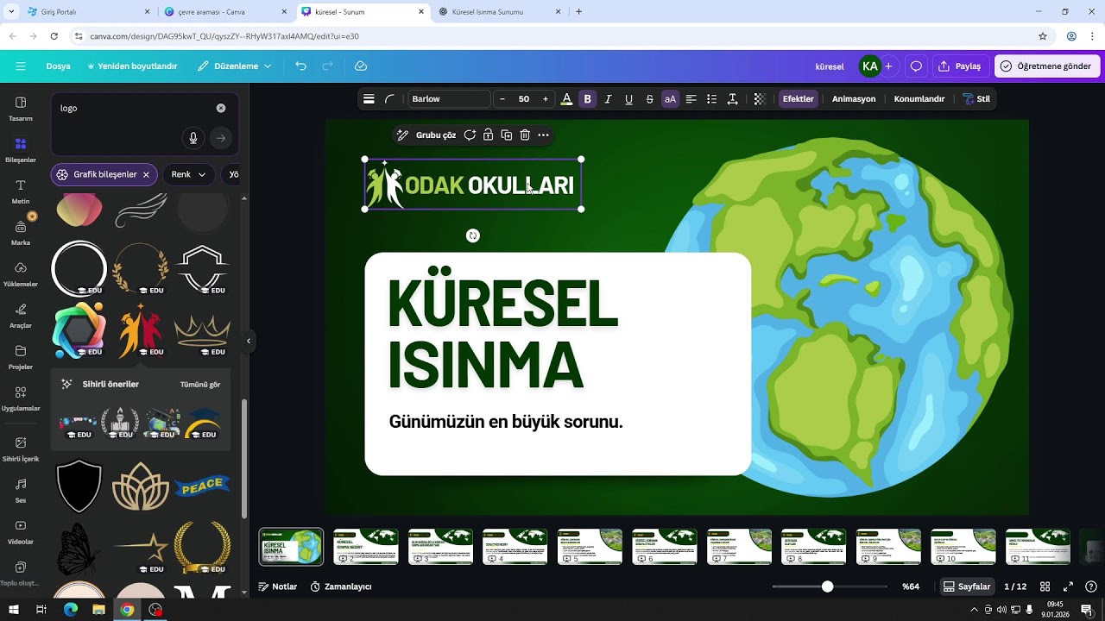
Task: Toggle italic formatting
Action: pos(608,99)
